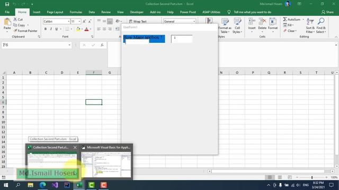The height and width of the screenshot is (190, 339).
Task: Expand Clear dropdown in Editing group
Action: 296,31
